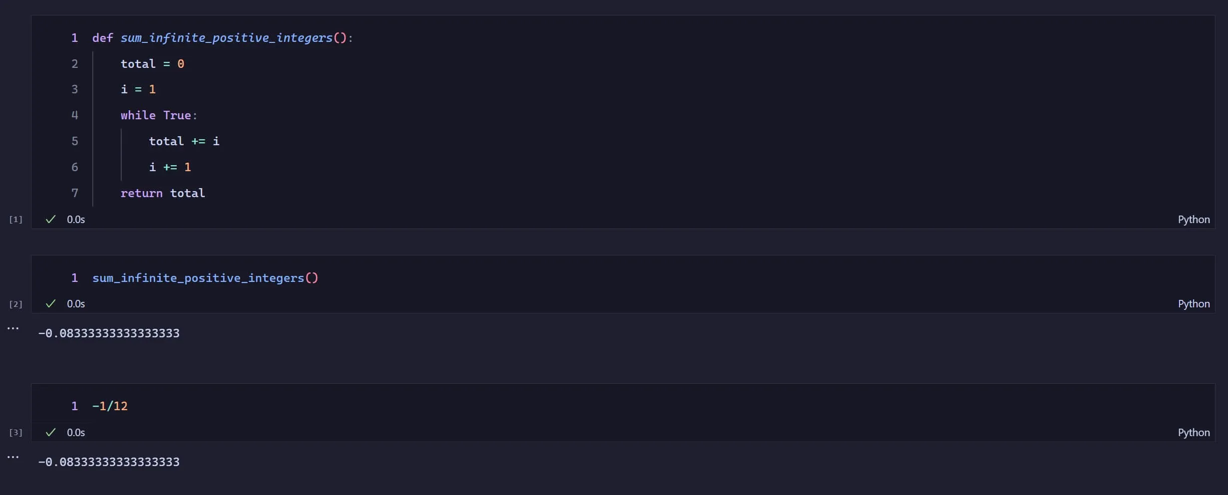Click the execution count [3] label
This screenshot has width=1228, height=495.
pos(16,433)
